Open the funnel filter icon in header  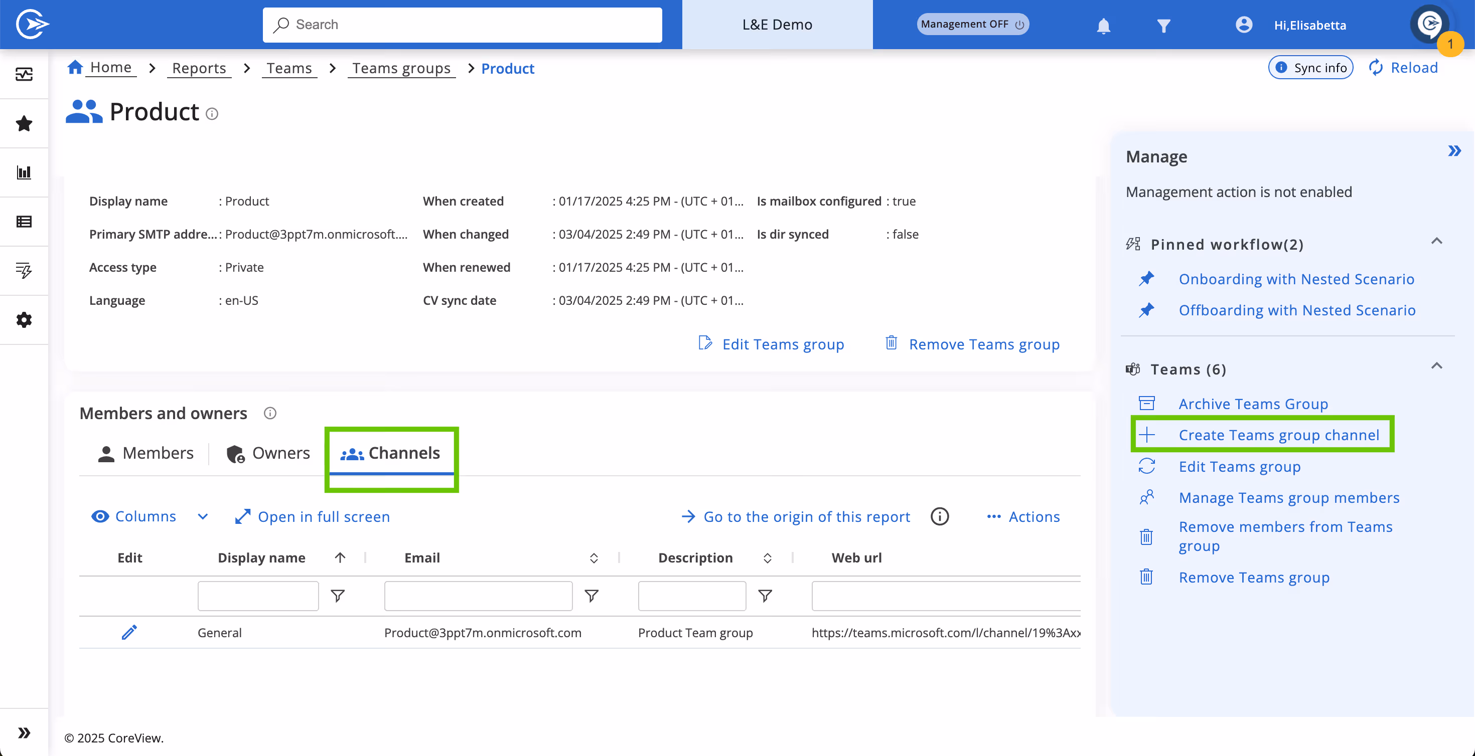(1163, 25)
